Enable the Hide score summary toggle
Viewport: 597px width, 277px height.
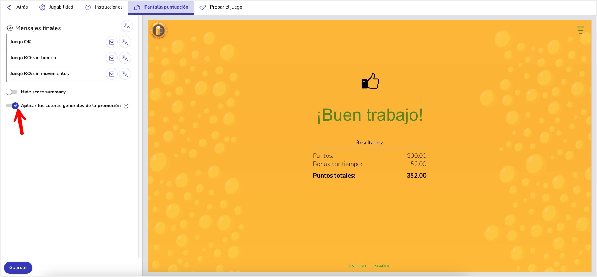tap(12, 92)
